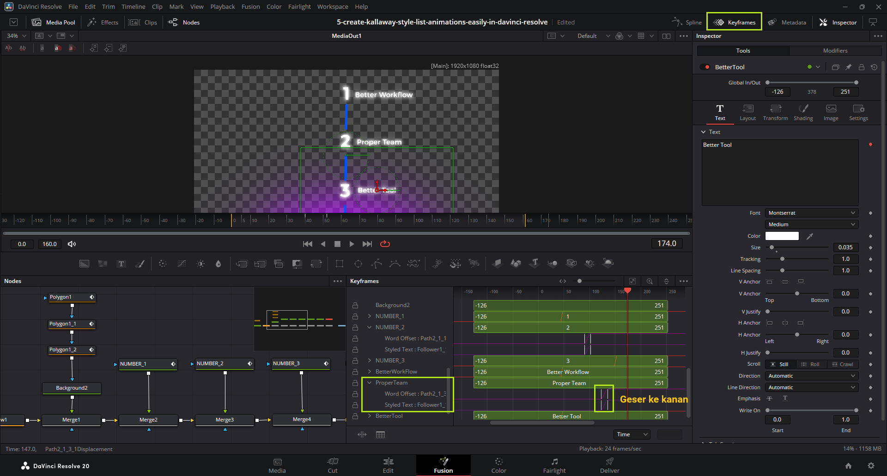
Task: Collapse the ProperTeam track group
Action: click(x=370, y=383)
